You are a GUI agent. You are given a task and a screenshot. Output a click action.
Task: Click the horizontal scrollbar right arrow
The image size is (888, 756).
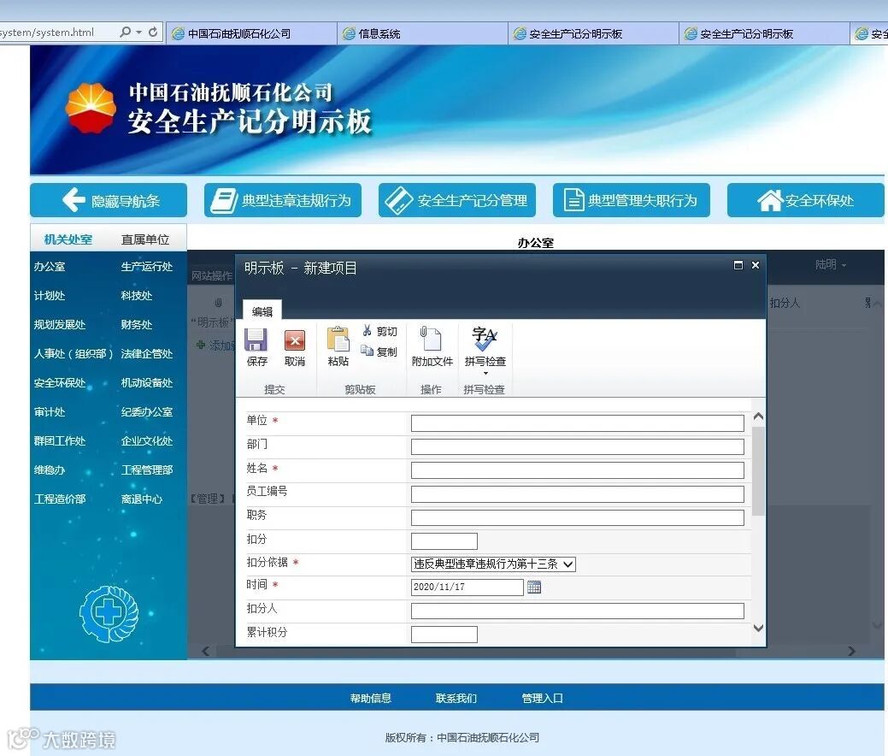[851, 651]
